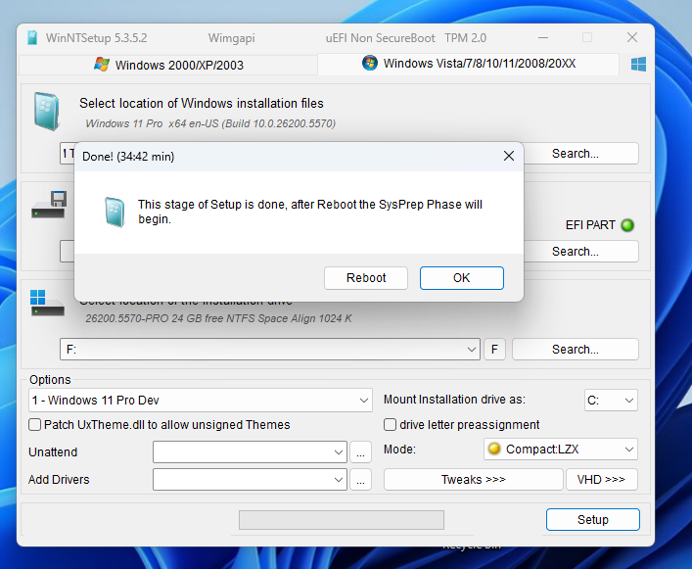
Task: Click the 'uEFI Non SecureBoot' title text
Action: tap(381, 38)
